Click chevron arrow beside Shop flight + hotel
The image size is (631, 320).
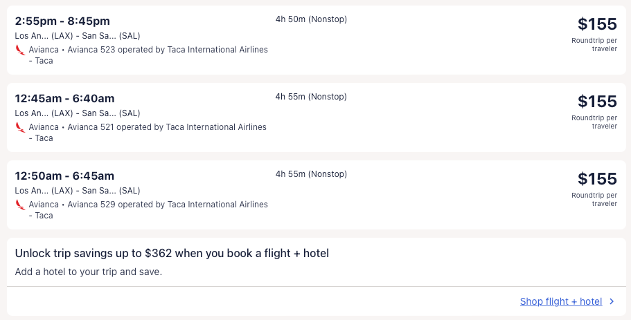tap(612, 301)
